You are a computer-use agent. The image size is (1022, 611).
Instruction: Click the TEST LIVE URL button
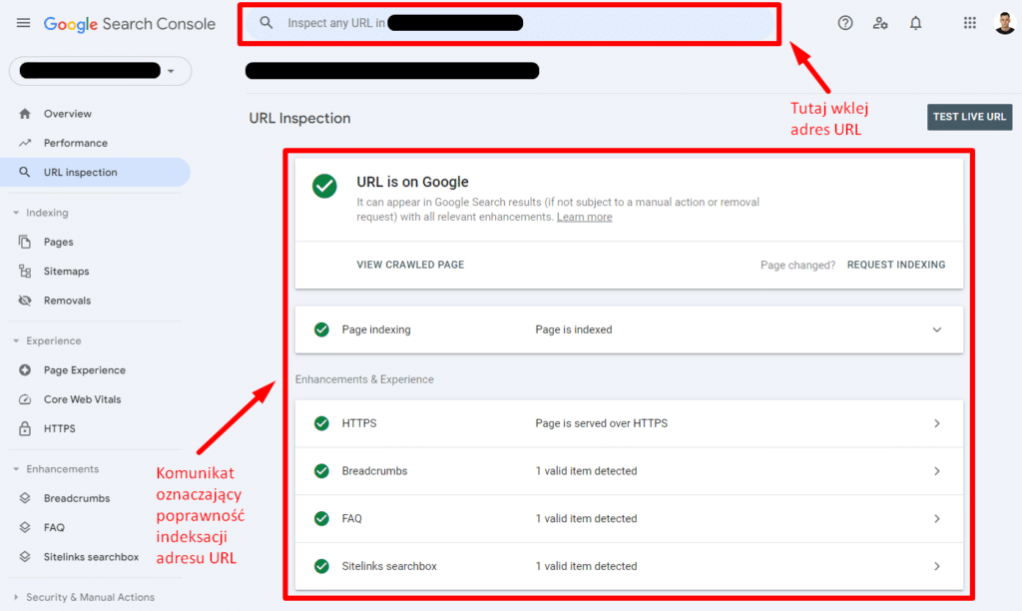(x=969, y=117)
